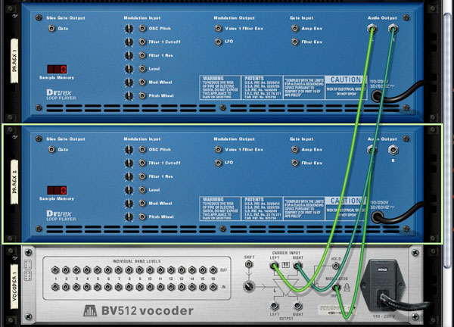Click the left Audio Output jack on Dr.REX 2

tap(372, 150)
